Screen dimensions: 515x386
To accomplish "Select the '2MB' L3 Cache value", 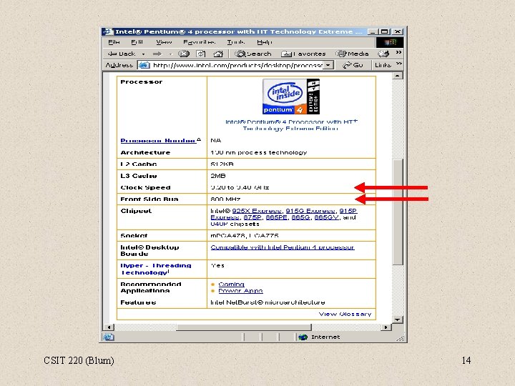I will pyautogui.click(x=218, y=176).
